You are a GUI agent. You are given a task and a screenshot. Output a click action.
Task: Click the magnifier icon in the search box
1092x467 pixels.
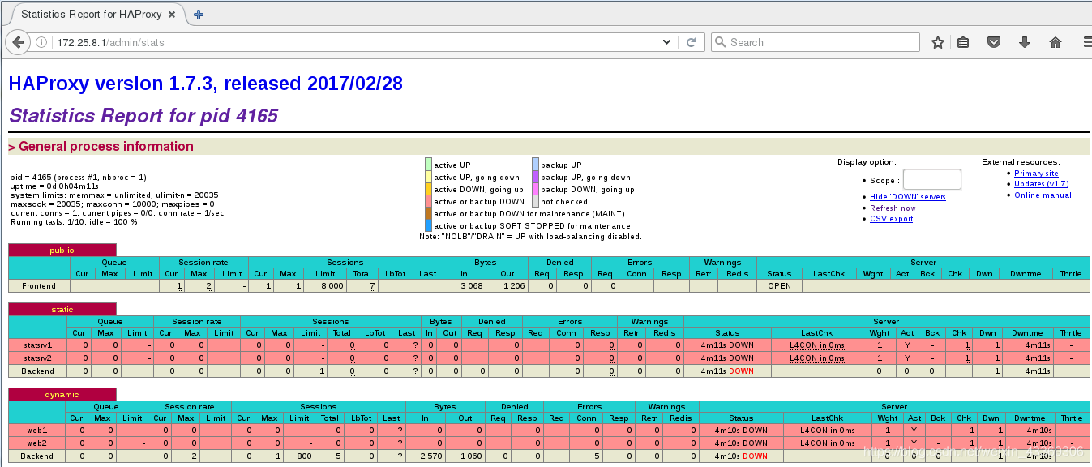[720, 42]
